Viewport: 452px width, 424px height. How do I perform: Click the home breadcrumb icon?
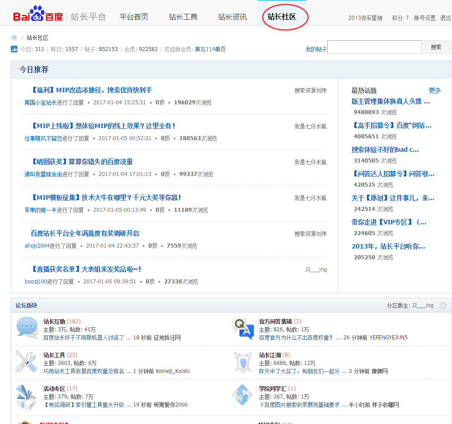point(14,38)
